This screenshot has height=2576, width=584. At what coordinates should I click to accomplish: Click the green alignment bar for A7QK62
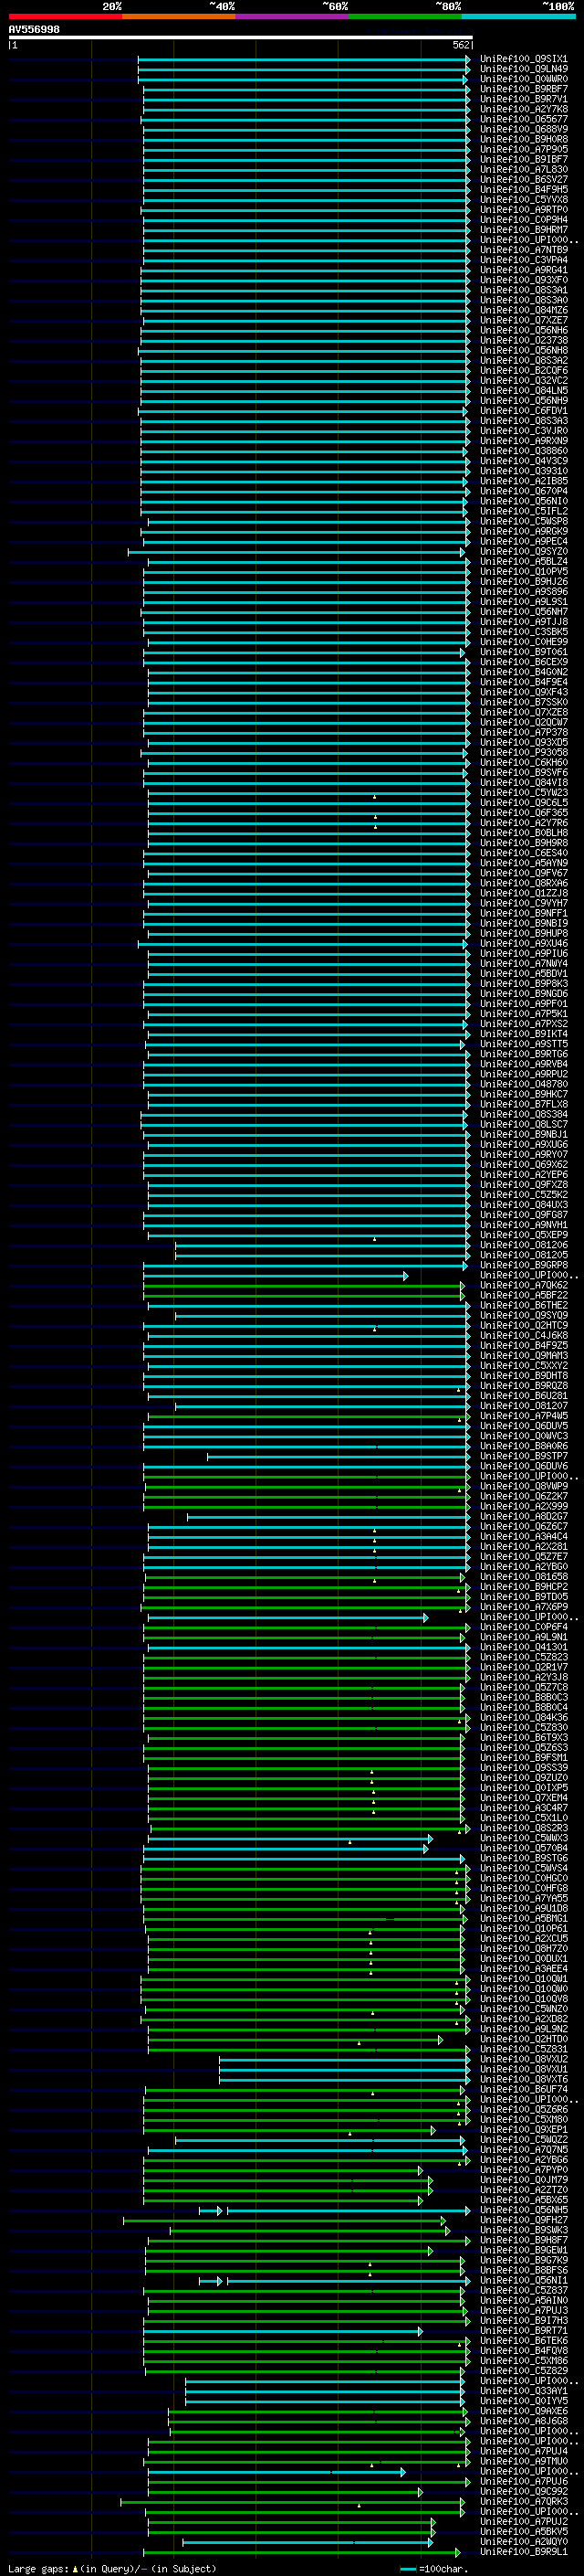coord(304,1285)
